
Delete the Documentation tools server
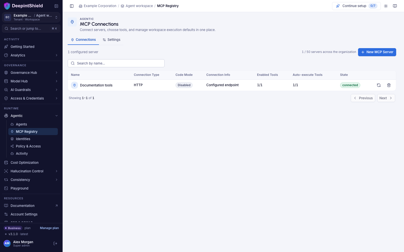pyautogui.click(x=389, y=85)
